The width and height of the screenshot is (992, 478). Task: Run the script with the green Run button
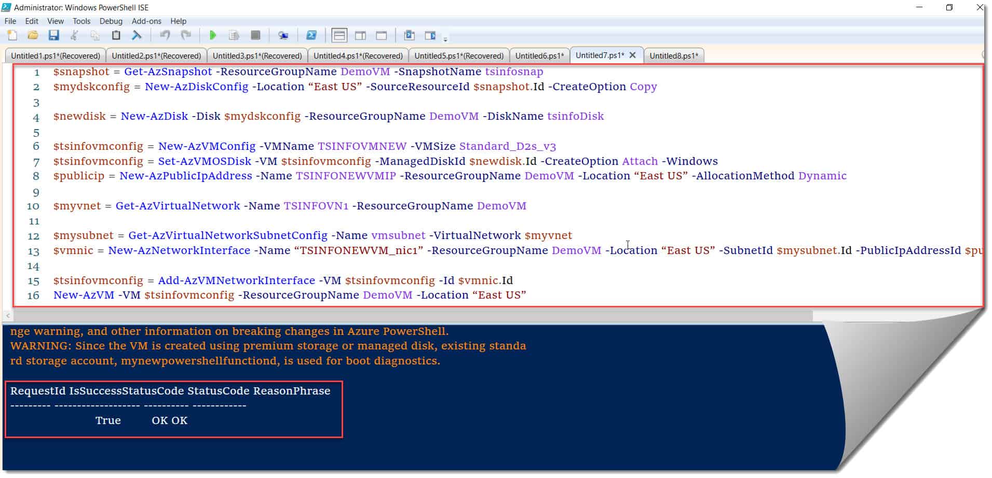[x=213, y=35]
